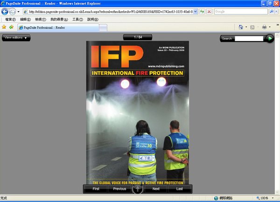Click the Internet zone globe icon

click(216, 198)
